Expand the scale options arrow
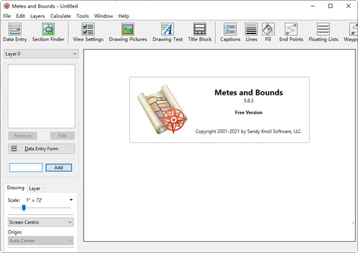This screenshot has width=358, height=253. (x=71, y=199)
